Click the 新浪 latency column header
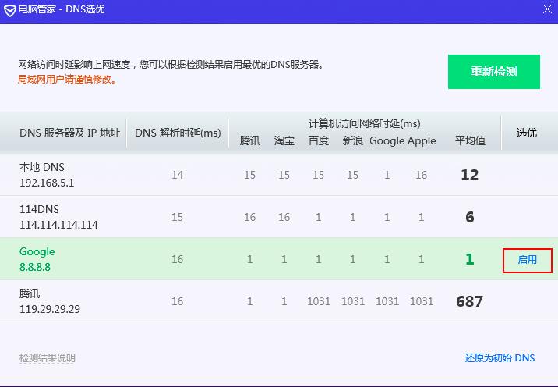This screenshot has height=391, width=558. (353, 140)
